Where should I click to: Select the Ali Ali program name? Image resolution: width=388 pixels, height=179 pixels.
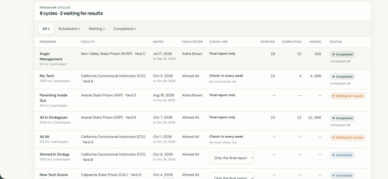pos(45,137)
